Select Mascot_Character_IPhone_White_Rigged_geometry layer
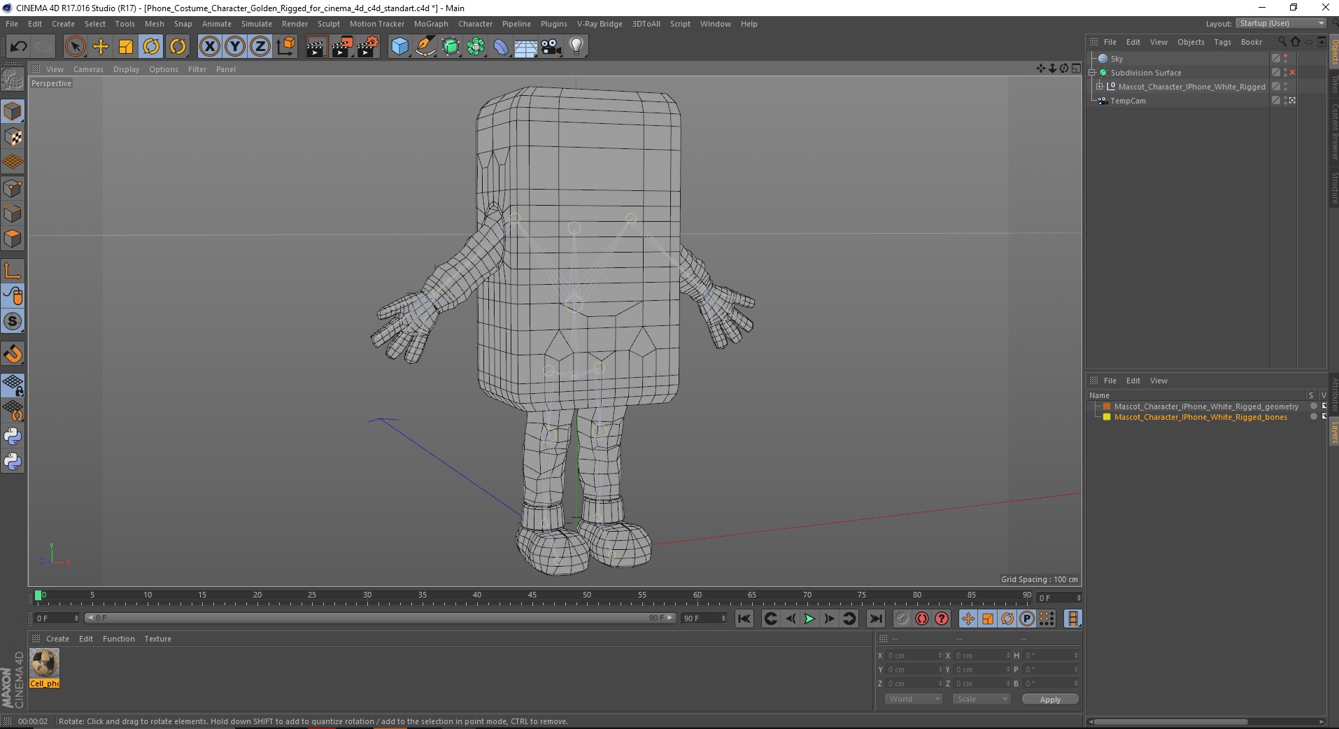Viewport: 1339px width, 729px height. [1206, 406]
